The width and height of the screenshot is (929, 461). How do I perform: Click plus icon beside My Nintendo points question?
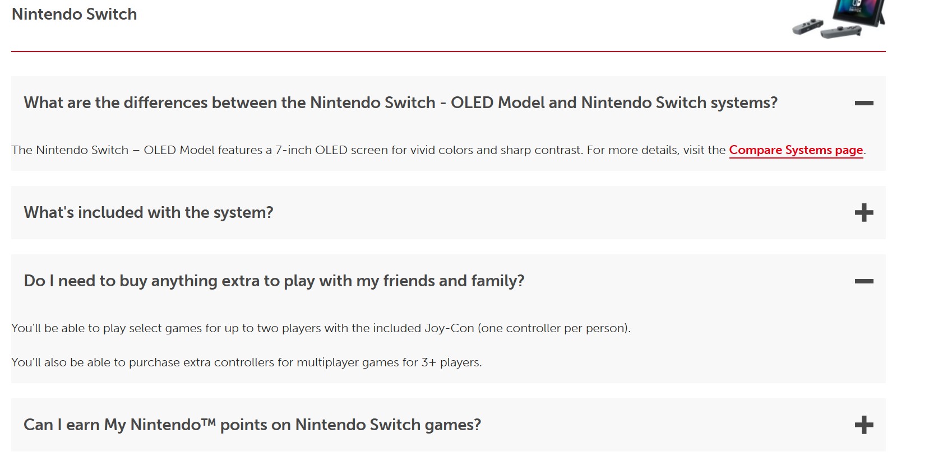[863, 425]
